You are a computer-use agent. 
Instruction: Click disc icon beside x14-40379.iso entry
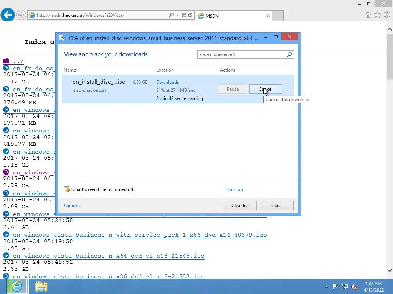[6, 235]
